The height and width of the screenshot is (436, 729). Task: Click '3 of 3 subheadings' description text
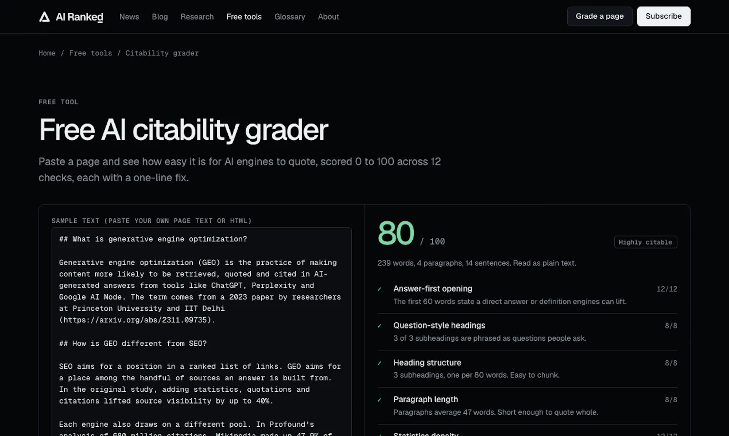(490, 338)
